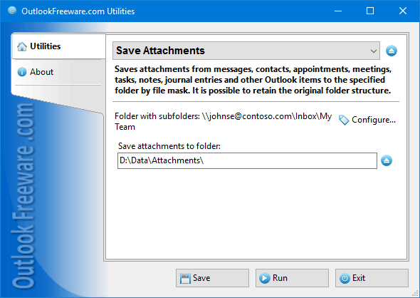Screen dimensions: 420x298
Task: Expand the Save Attachments utility dropdown
Action: coord(246,51)
